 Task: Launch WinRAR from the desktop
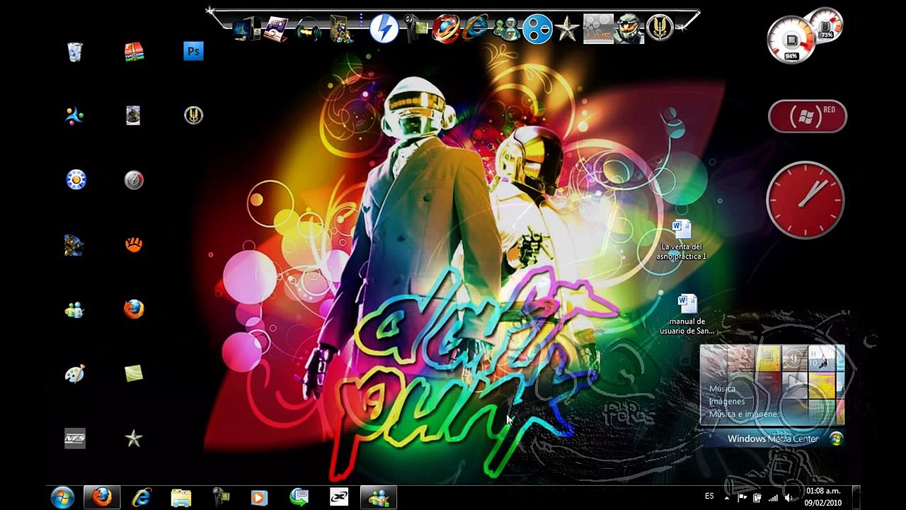click(134, 52)
